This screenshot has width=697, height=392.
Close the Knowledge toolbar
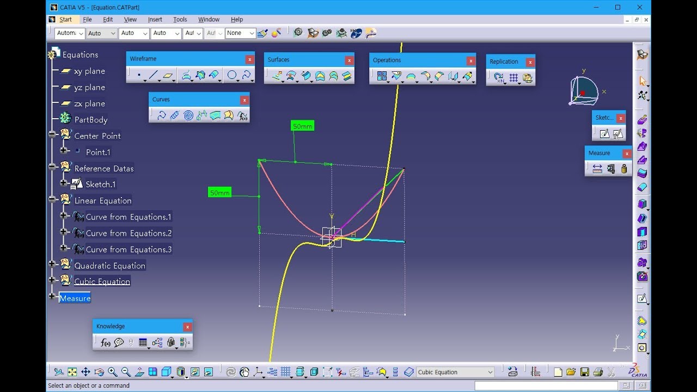187,327
